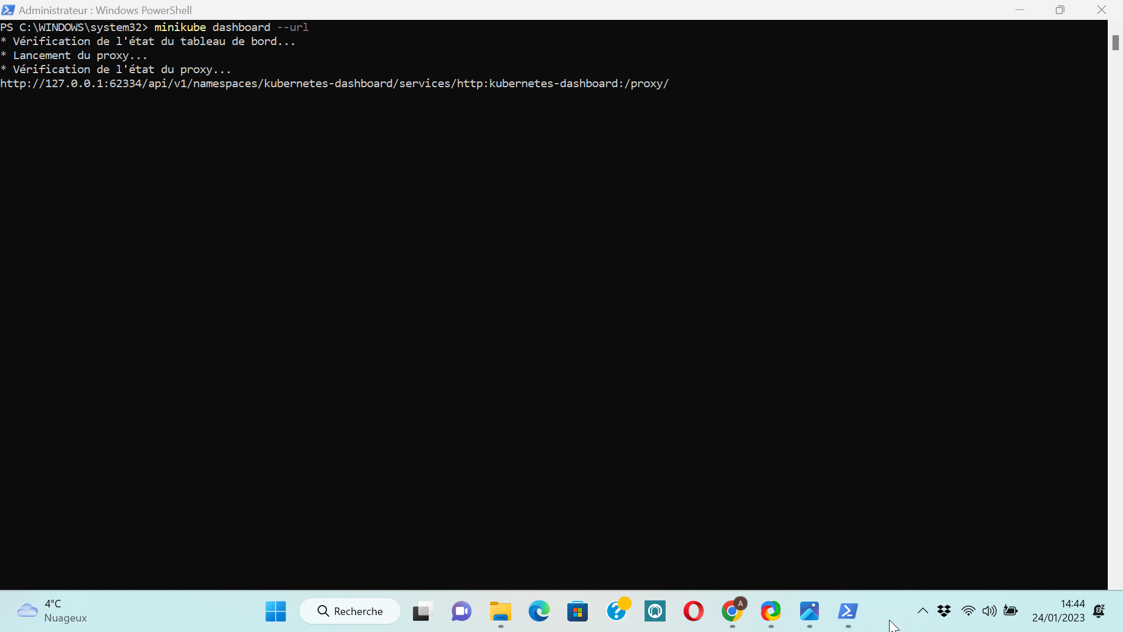
Task: Click the Recherche search box
Action: 350,612
